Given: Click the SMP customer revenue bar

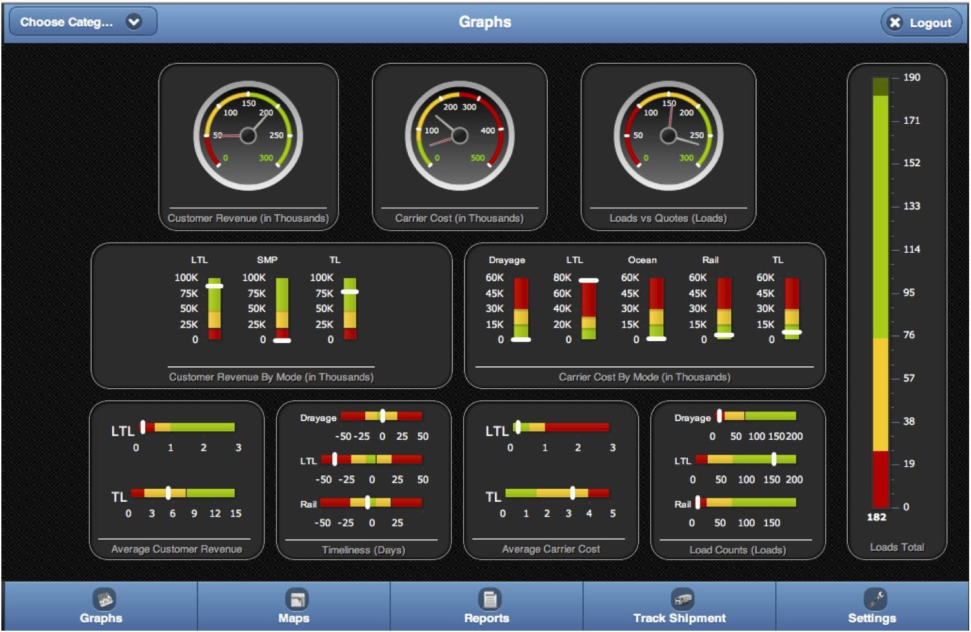Looking at the screenshot, I should (282, 309).
